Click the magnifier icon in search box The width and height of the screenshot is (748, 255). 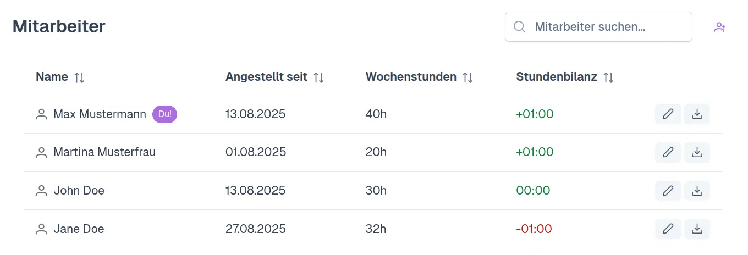tap(519, 27)
